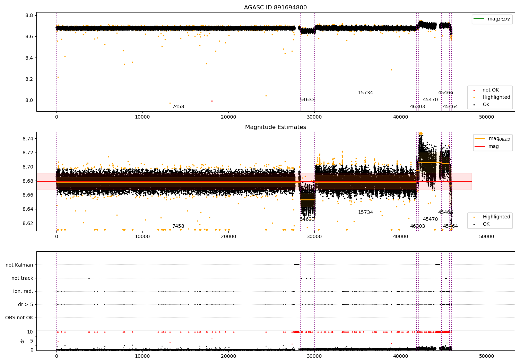Select the mag AGASC legend entry in top plot
The height and width of the screenshot is (364, 520).
click(492, 19)
